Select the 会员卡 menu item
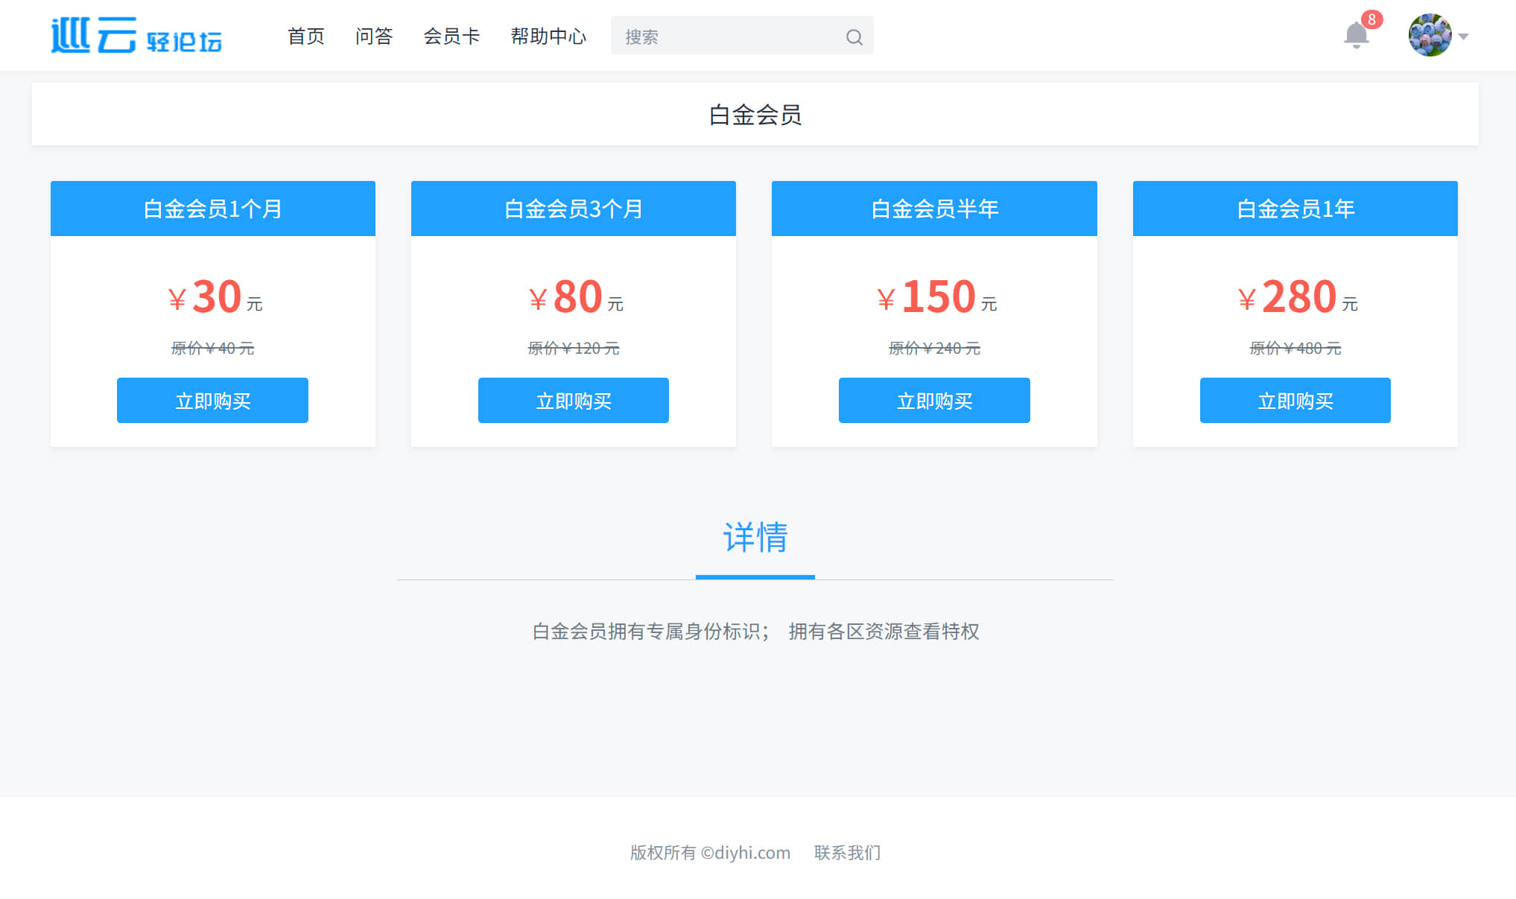The width and height of the screenshot is (1516, 899). click(x=451, y=36)
